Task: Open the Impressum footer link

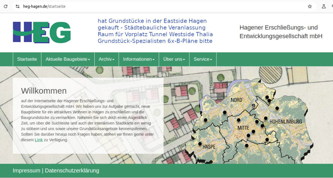Action: click(x=26, y=171)
